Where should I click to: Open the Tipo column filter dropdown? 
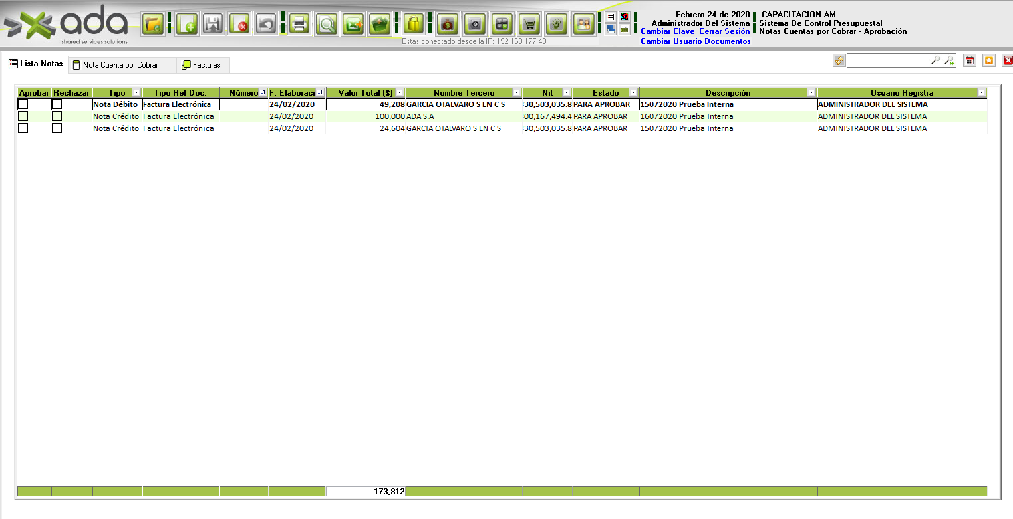[x=136, y=93]
